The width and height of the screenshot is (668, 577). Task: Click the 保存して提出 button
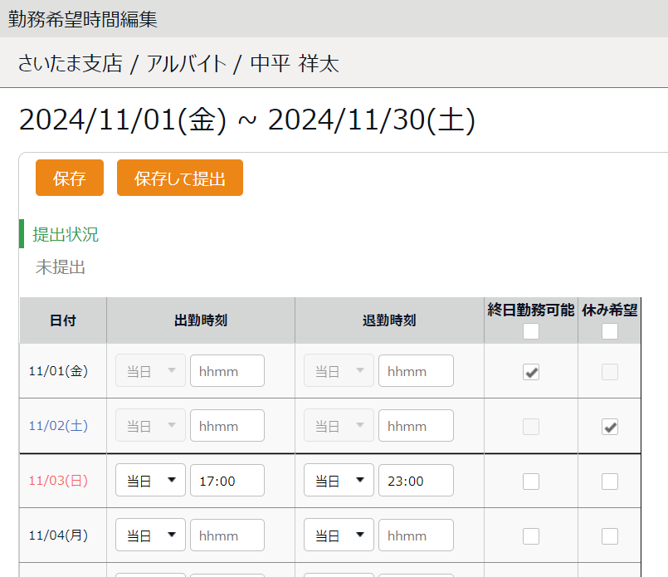tap(180, 178)
